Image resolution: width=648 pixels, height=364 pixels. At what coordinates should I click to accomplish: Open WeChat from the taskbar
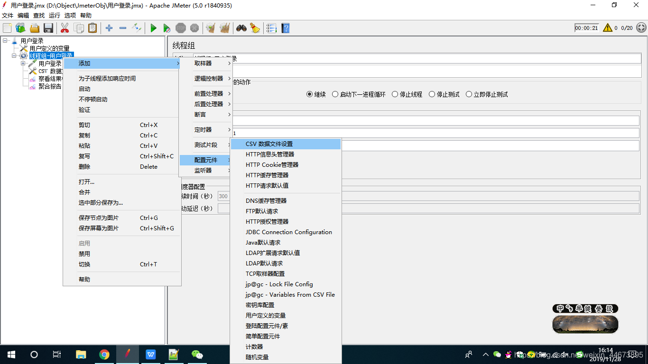coord(197,354)
